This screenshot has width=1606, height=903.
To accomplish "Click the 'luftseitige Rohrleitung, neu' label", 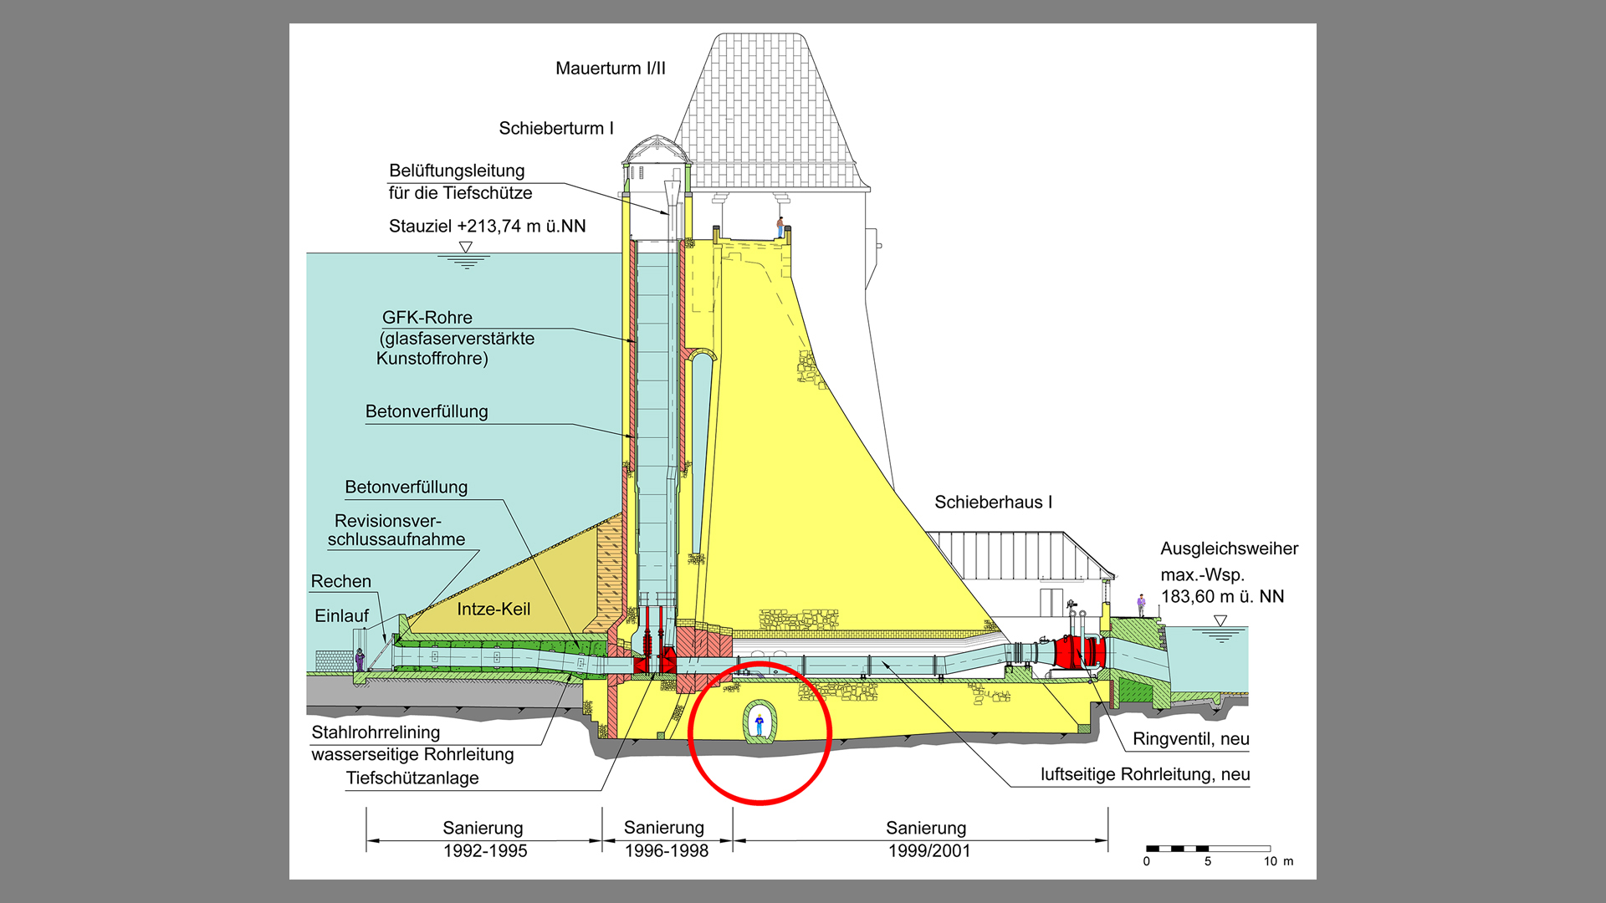I will point(1144,774).
